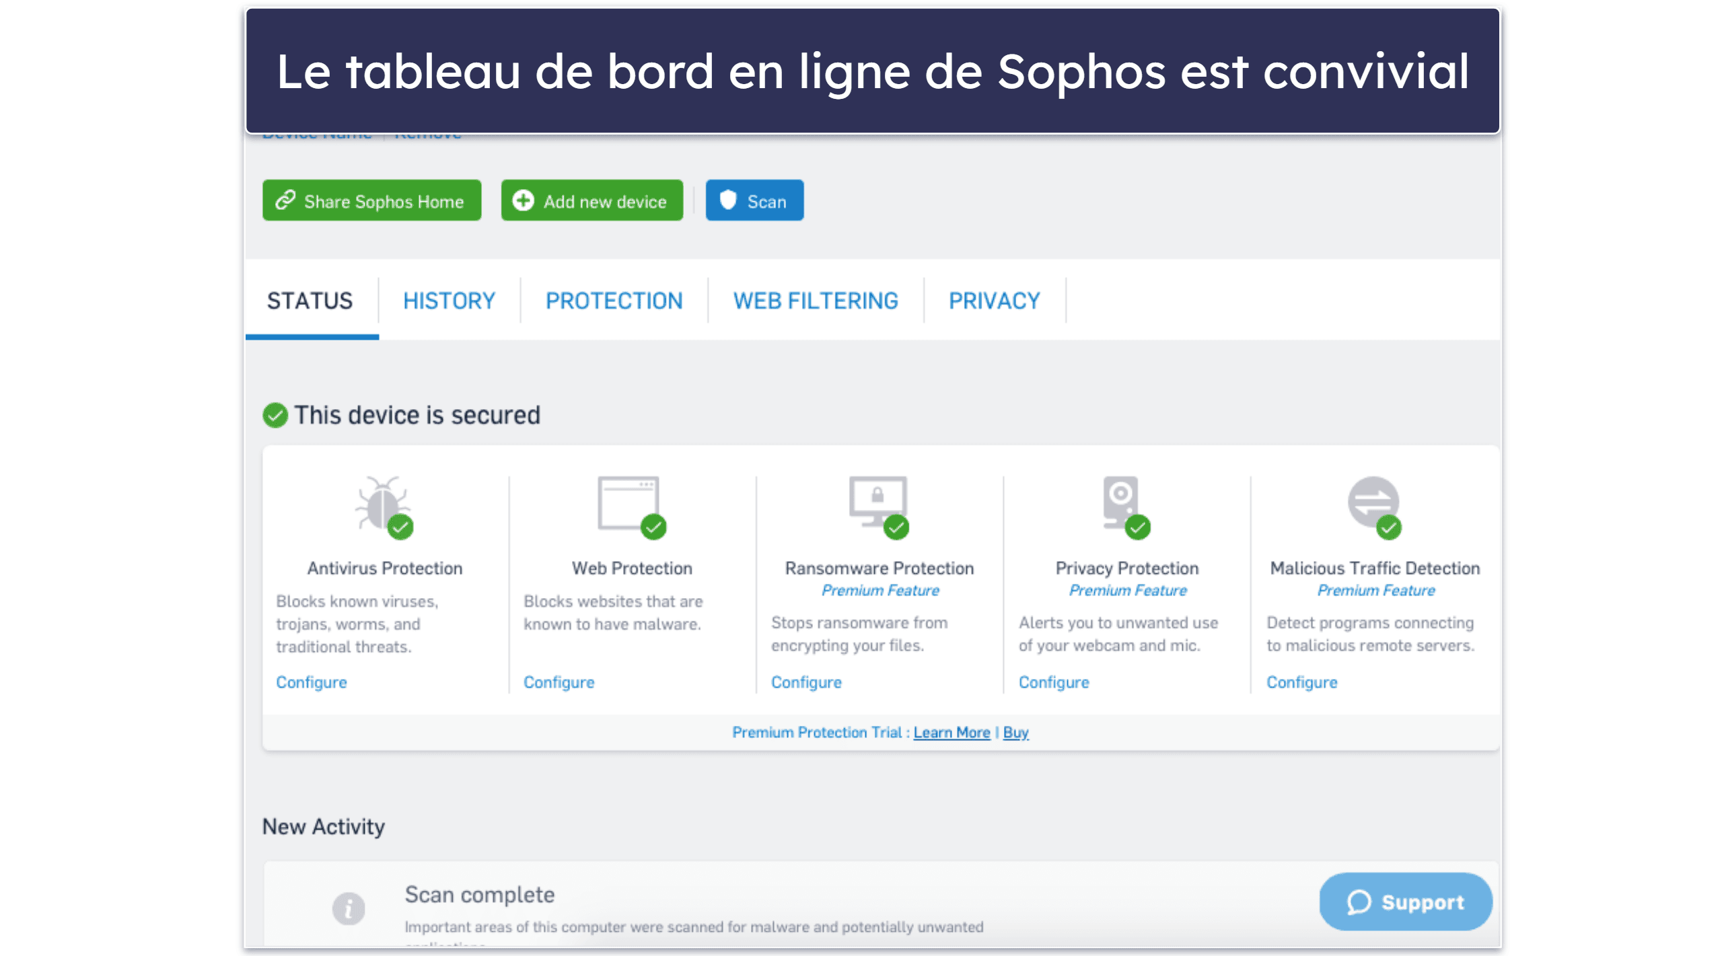Click the speech bubble icon in Support
This screenshot has height=956, width=1722.
pos(1358,902)
